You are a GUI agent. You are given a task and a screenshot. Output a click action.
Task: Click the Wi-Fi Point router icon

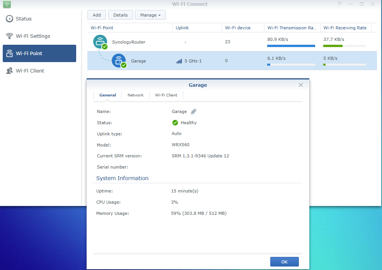[x=9, y=53]
